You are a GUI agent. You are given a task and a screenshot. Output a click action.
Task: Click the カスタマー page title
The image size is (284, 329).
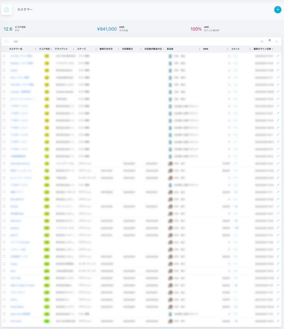25,9
